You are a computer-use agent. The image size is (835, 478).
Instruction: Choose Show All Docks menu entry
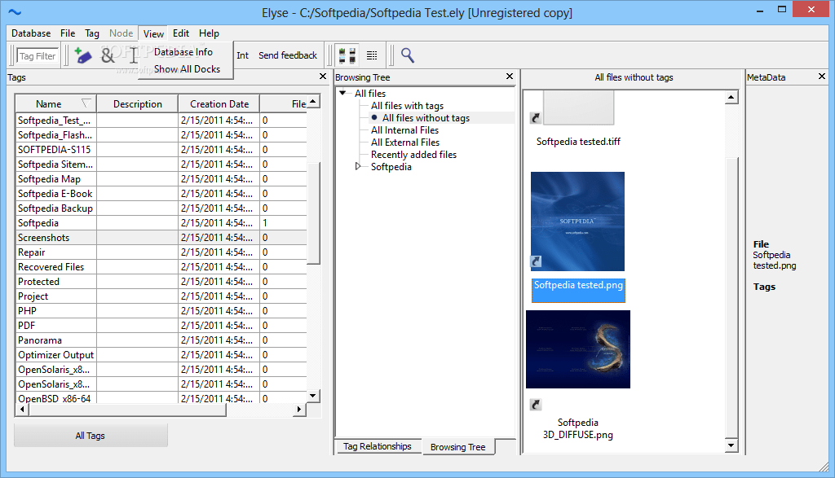(x=187, y=69)
